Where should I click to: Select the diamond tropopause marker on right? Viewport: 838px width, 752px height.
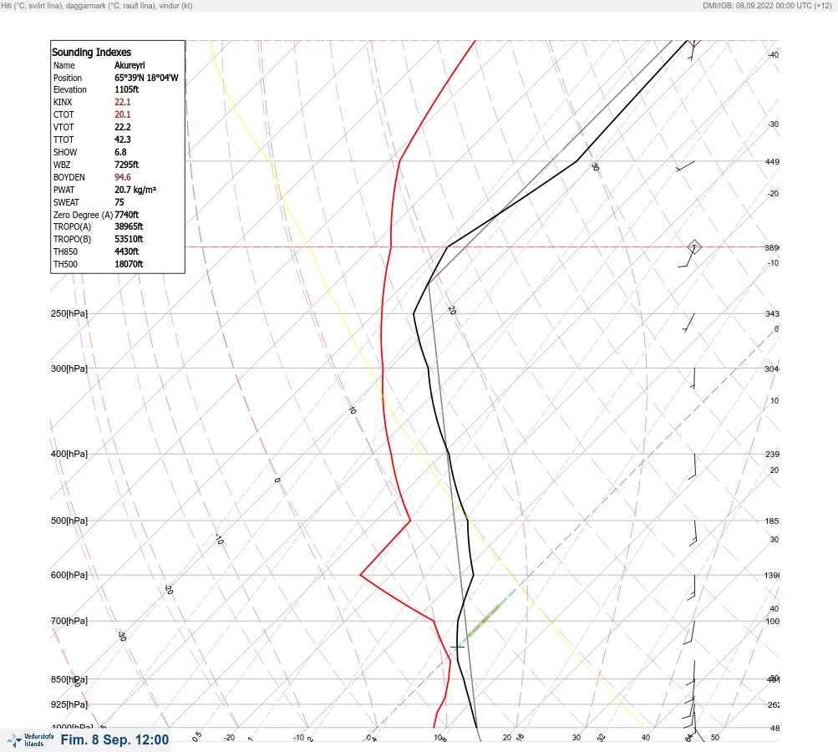693,247
